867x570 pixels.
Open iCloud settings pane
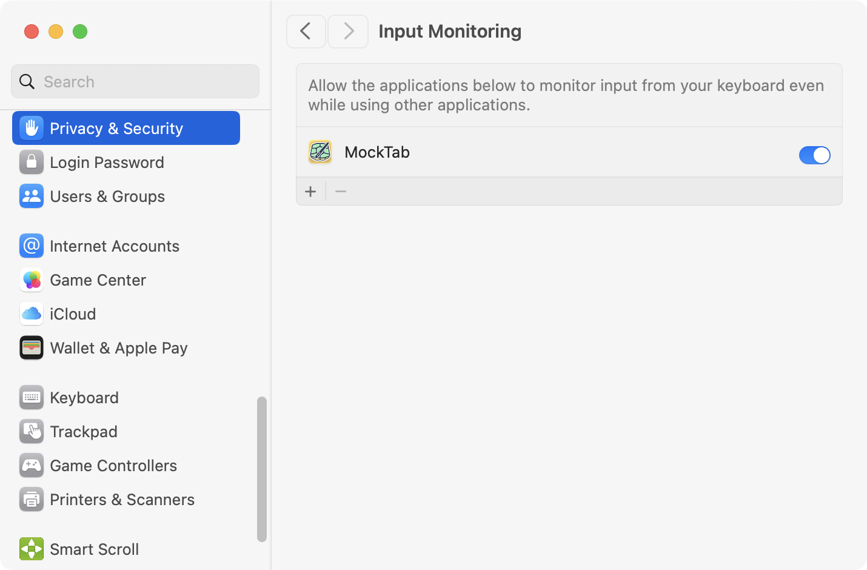pos(126,313)
